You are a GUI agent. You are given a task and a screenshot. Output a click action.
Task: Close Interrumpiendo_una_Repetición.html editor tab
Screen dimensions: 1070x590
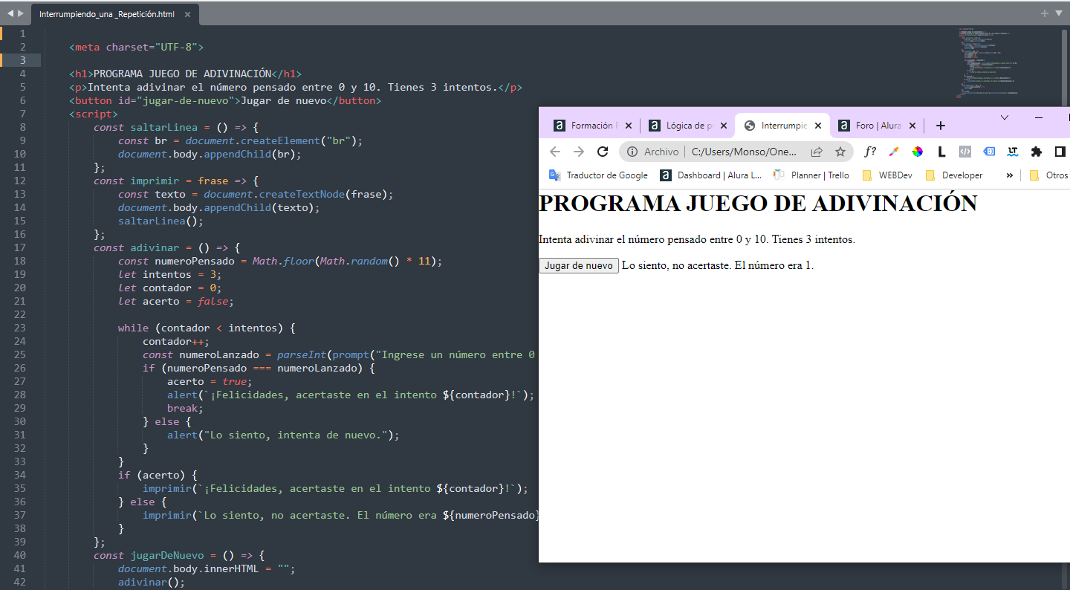tap(187, 14)
